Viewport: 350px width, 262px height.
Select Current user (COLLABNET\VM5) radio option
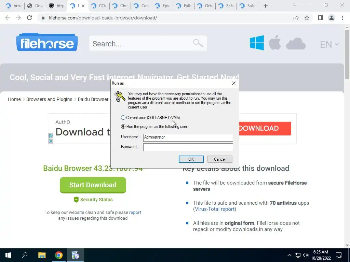point(123,118)
